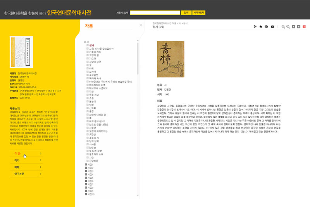Click the 청시 (1/1) page title text
The height and width of the screenshot is (207, 310).
click(x=158, y=27)
